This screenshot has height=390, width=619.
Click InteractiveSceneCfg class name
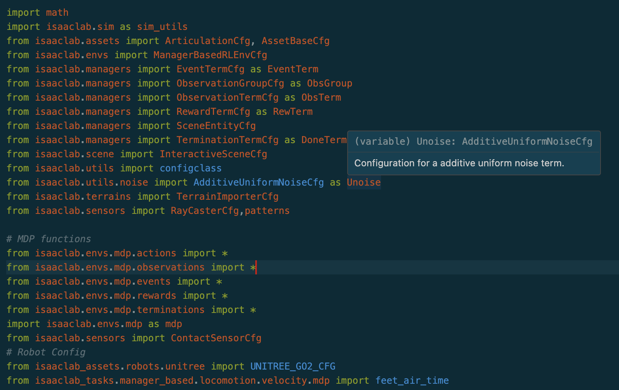point(213,154)
